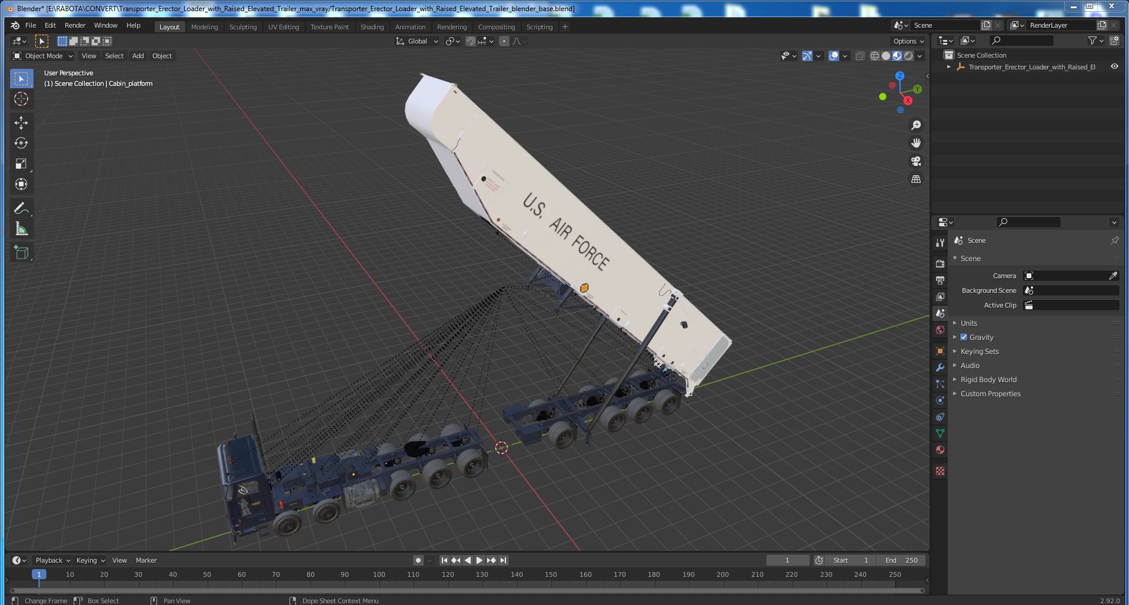Click the pan view hand icon
This screenshot has width=1129, height=605.
click(916, 143)
